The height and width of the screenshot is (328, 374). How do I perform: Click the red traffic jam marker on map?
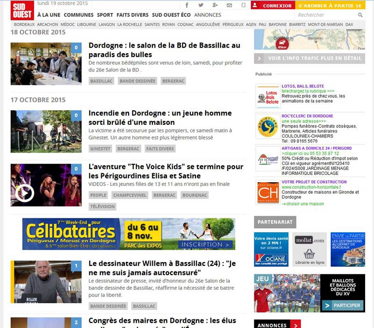point(282,44)
